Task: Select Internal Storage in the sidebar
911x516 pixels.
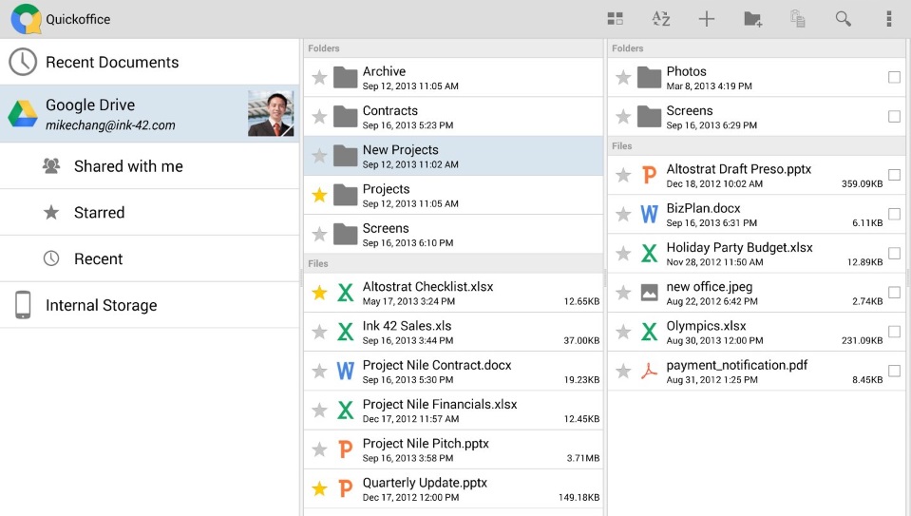Action: pyautogui.click(x=101, y=306)
